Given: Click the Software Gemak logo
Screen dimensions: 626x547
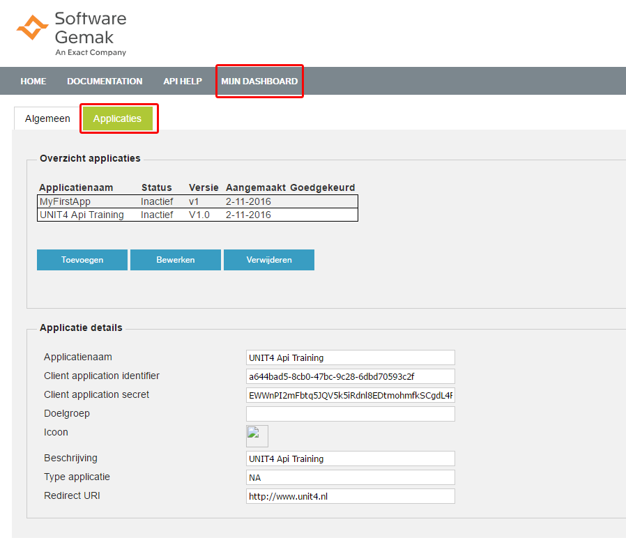Looking at the screenshot, I should tap(71, 33).
